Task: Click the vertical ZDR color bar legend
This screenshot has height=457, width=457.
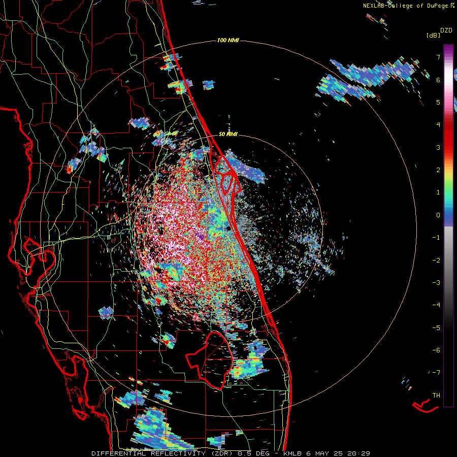Action: [x=448, y=225]
